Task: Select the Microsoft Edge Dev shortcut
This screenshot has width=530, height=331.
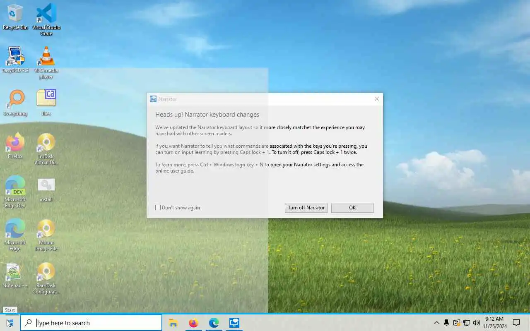Action: coord(15,192)
